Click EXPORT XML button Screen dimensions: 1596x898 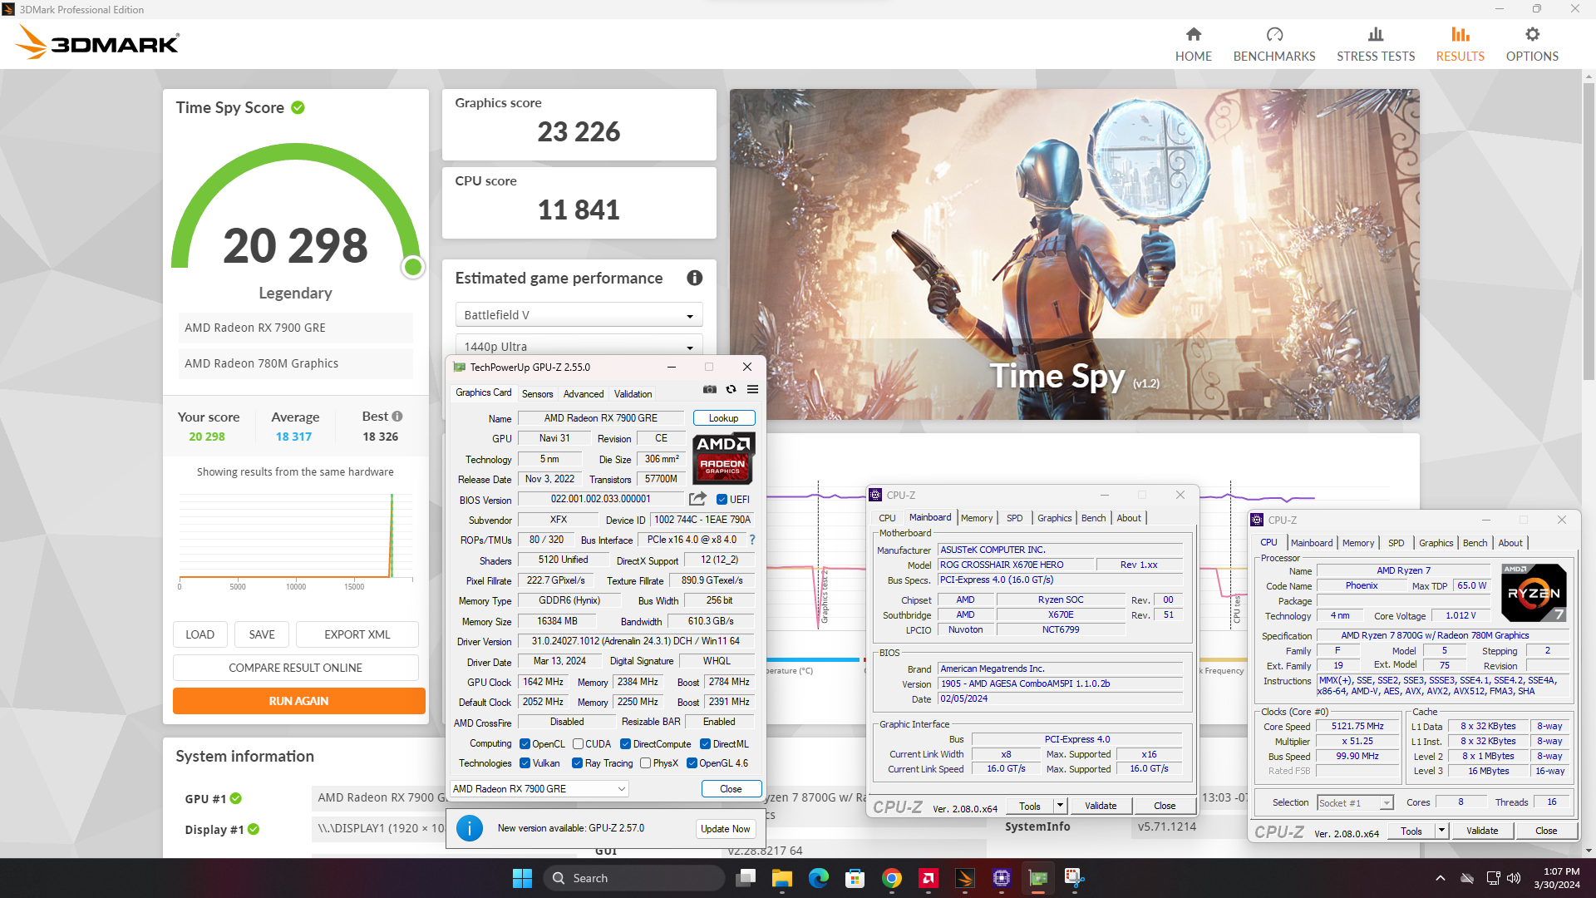click(357, 634)
